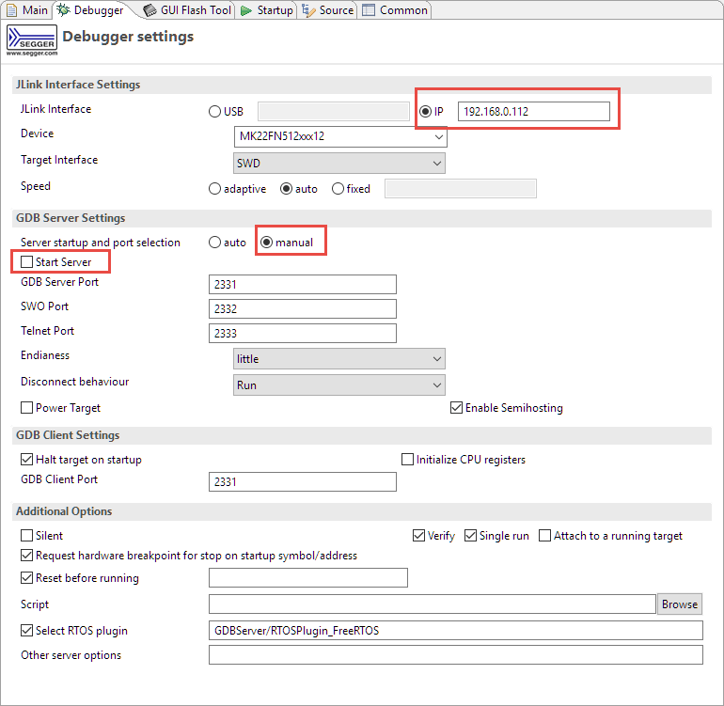
Task: Click the SEGGER logo icon
Action: pyautogui.click(x=32, y=38)
